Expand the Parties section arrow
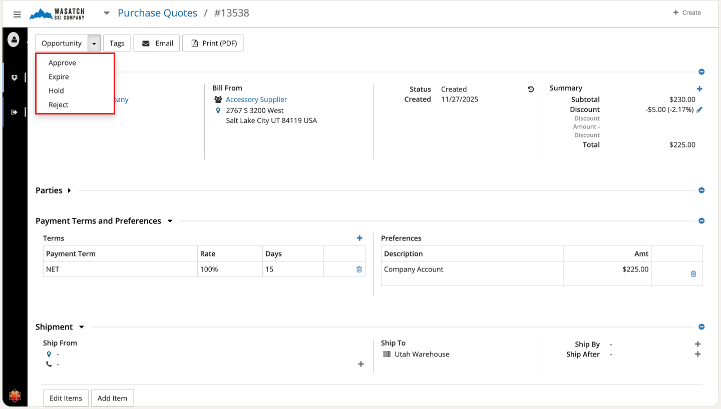The width and height of the screenshot is (721, 409). (x=69, y=190)
